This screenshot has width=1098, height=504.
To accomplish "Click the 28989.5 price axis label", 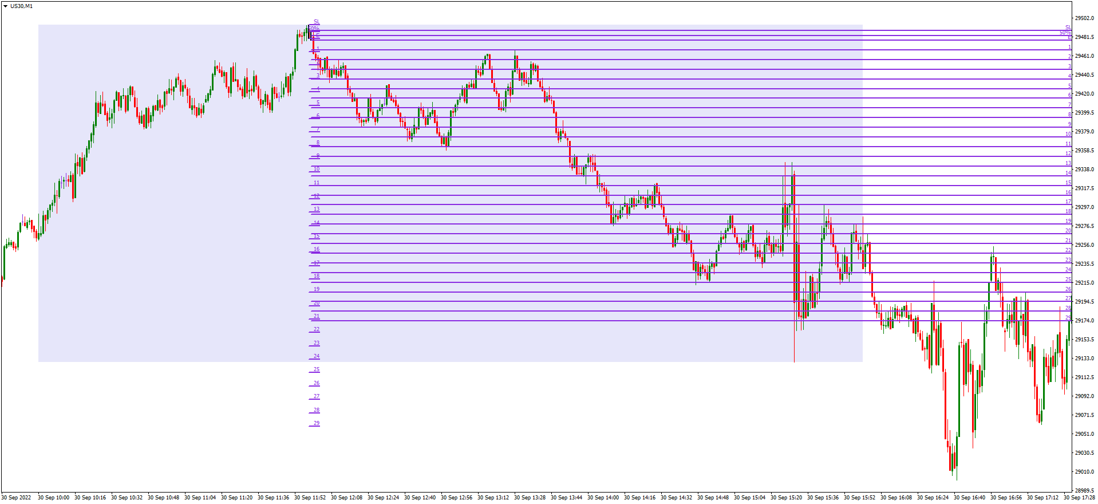I will click(1084, 491).
